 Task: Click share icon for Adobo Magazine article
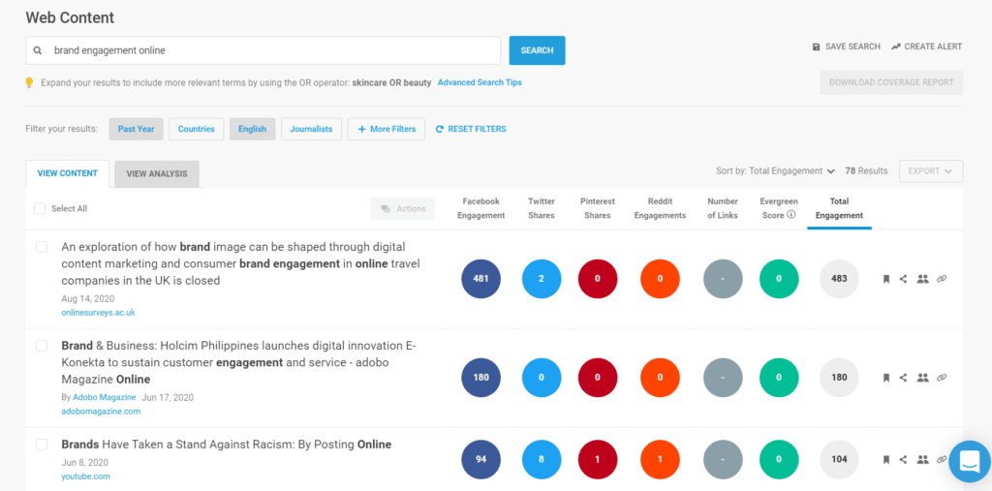[903, 378]
